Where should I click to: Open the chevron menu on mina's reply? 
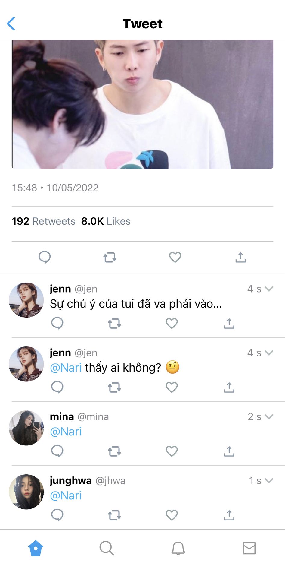pos(269,417)
